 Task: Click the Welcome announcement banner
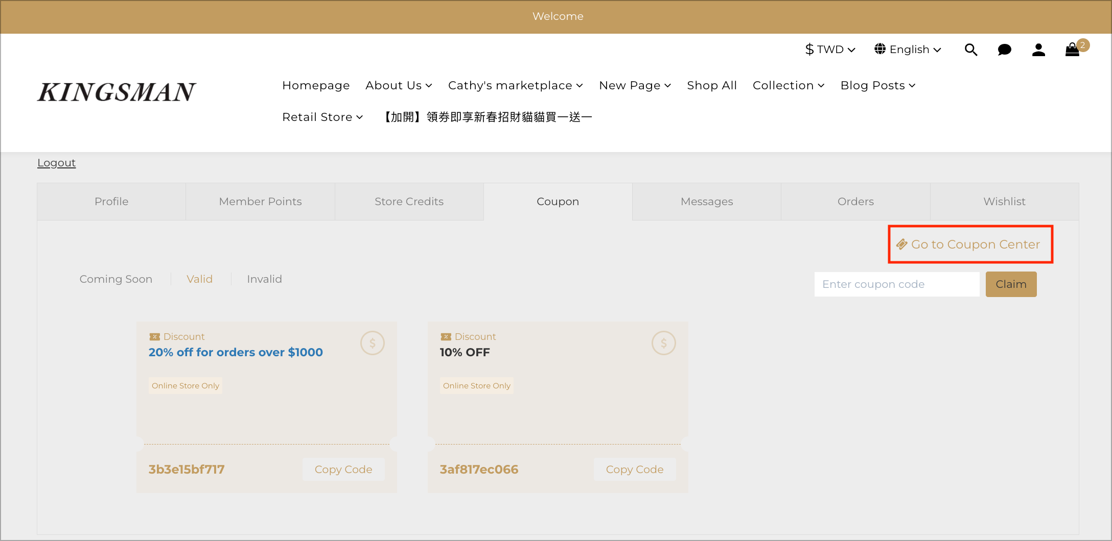(556, 16)
